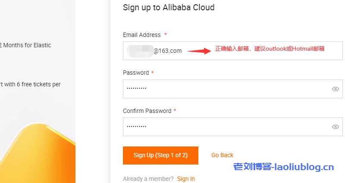
Task: Follow the Go Back link
Action: point(222,155)
